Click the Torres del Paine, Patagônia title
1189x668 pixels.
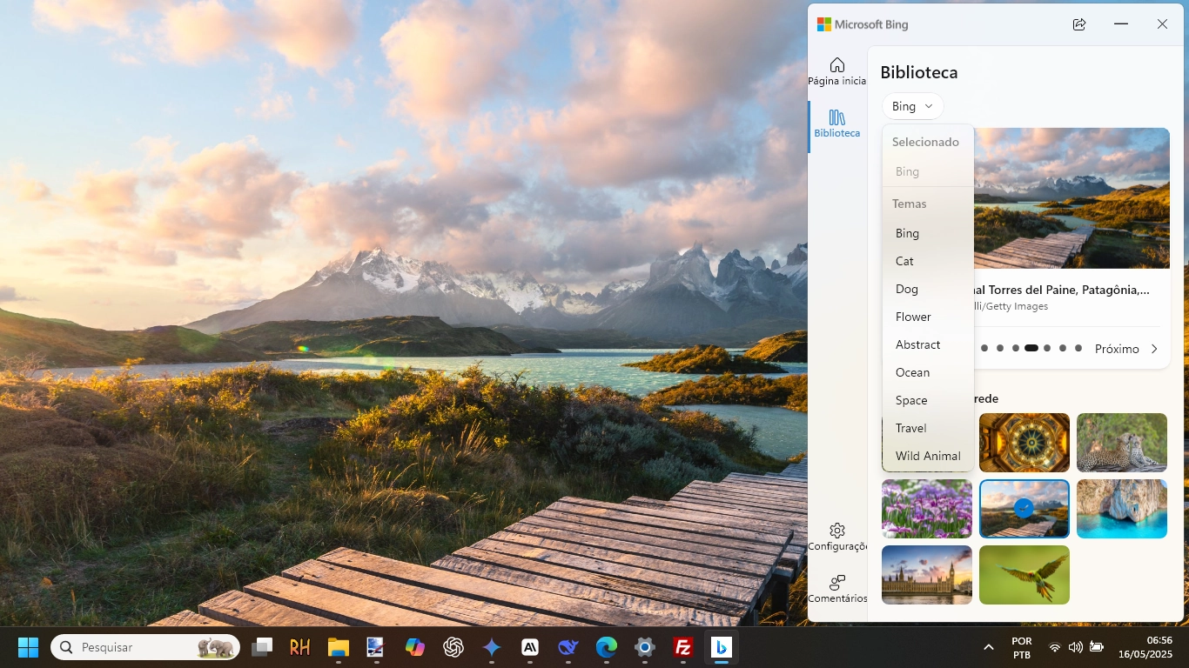tap(1061, 290)
